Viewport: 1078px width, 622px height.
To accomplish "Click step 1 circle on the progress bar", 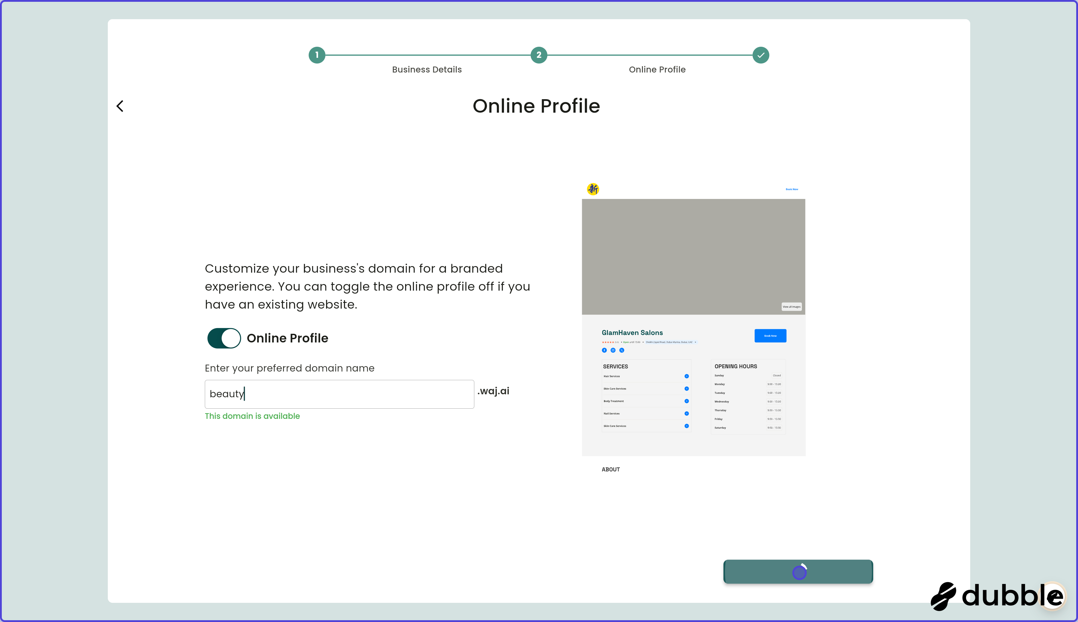I will (x=317, y=55).
